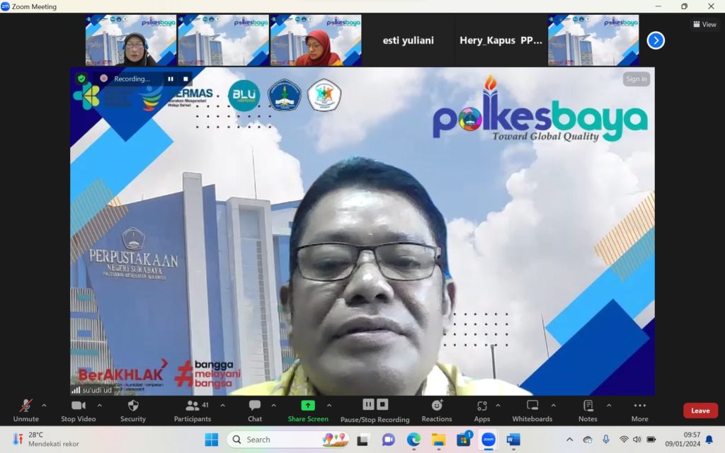The width and height of the screenshot is (725, 453).
Task: Open the More options menu
Action: [x=640, y=411]
